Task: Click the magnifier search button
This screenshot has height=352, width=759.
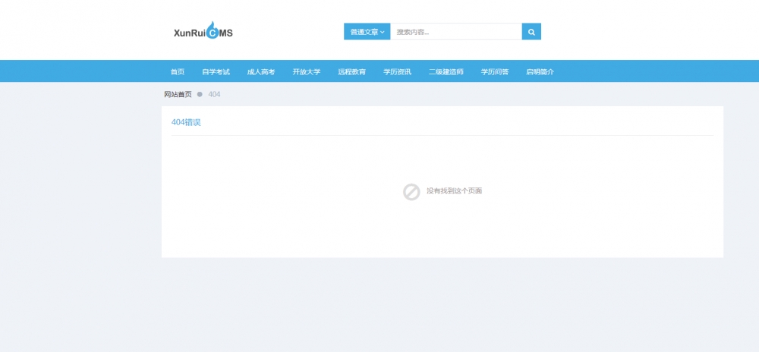Action: 531,32
